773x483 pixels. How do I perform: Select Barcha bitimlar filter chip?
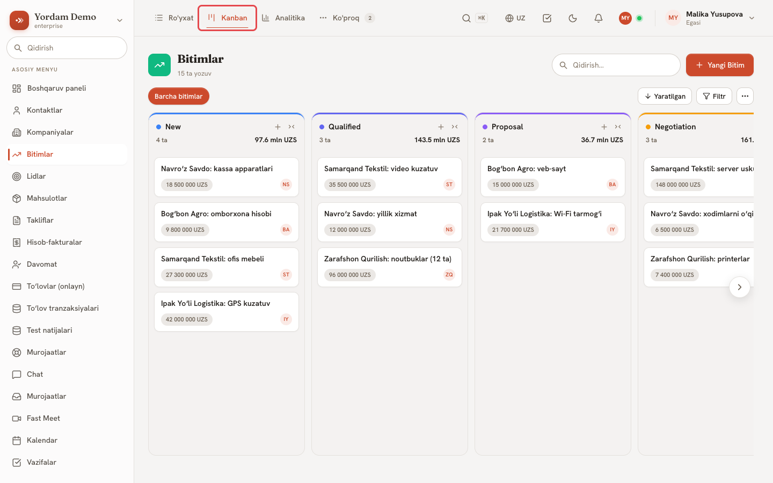pyautogui.click(x=179, y=96)
